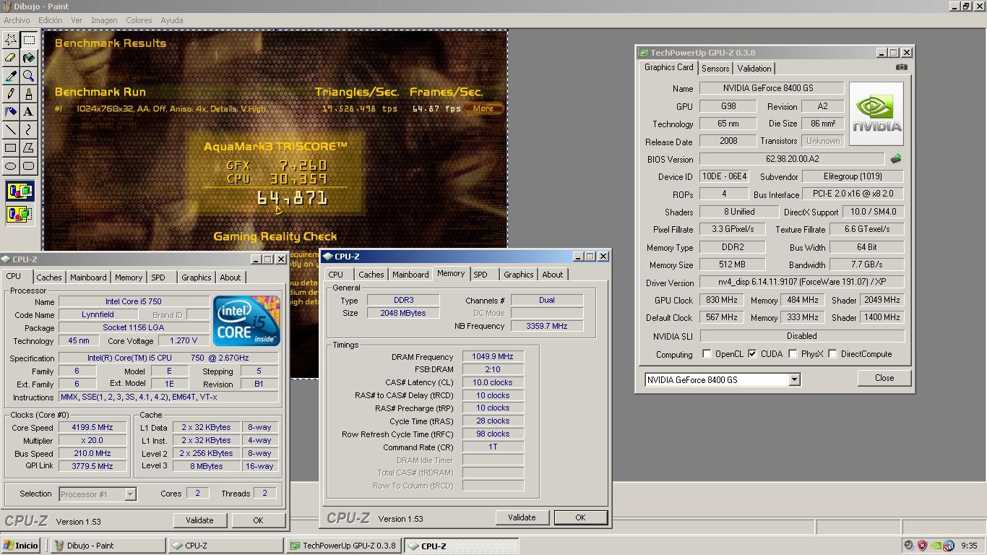The height and width of the screenshot is (555, 987).
Task: Select the Magnifier tool
Action: pos(29,76)
